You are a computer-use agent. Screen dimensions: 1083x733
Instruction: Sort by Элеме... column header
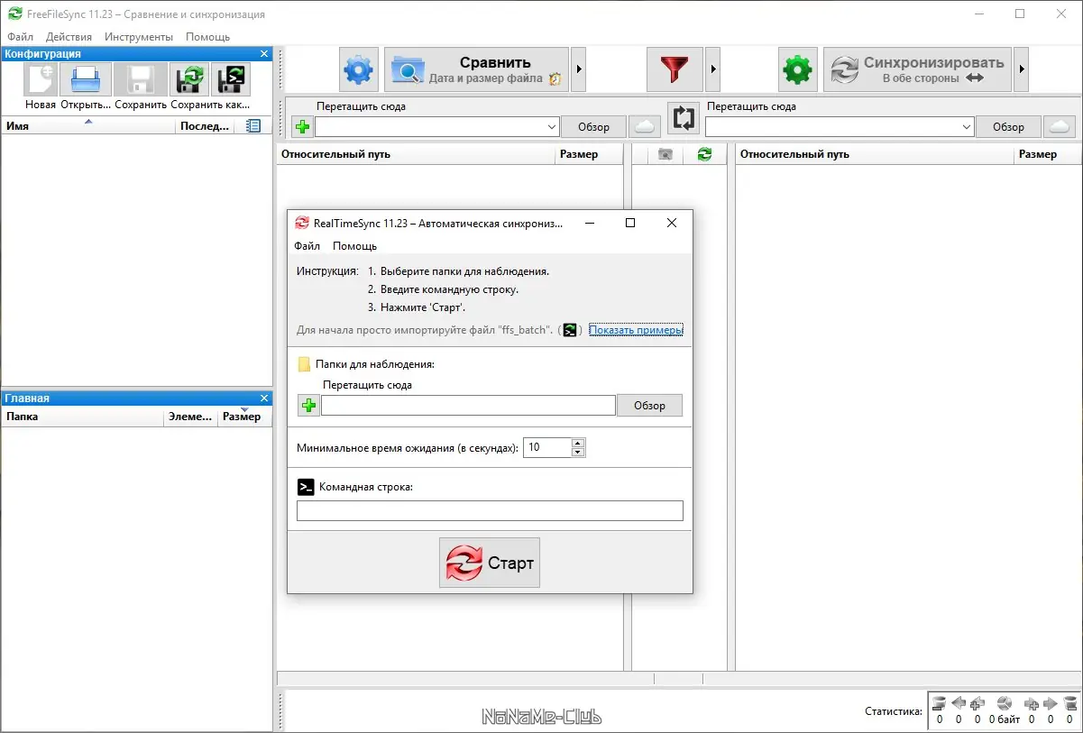(190, 417)
